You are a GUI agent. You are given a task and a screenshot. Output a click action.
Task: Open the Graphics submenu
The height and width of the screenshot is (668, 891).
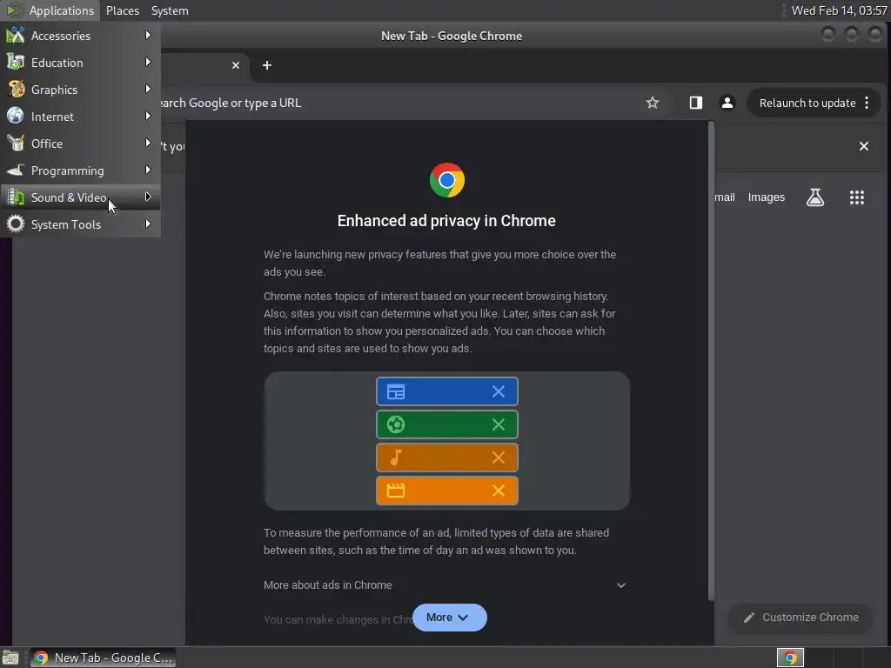pos(80,90)
